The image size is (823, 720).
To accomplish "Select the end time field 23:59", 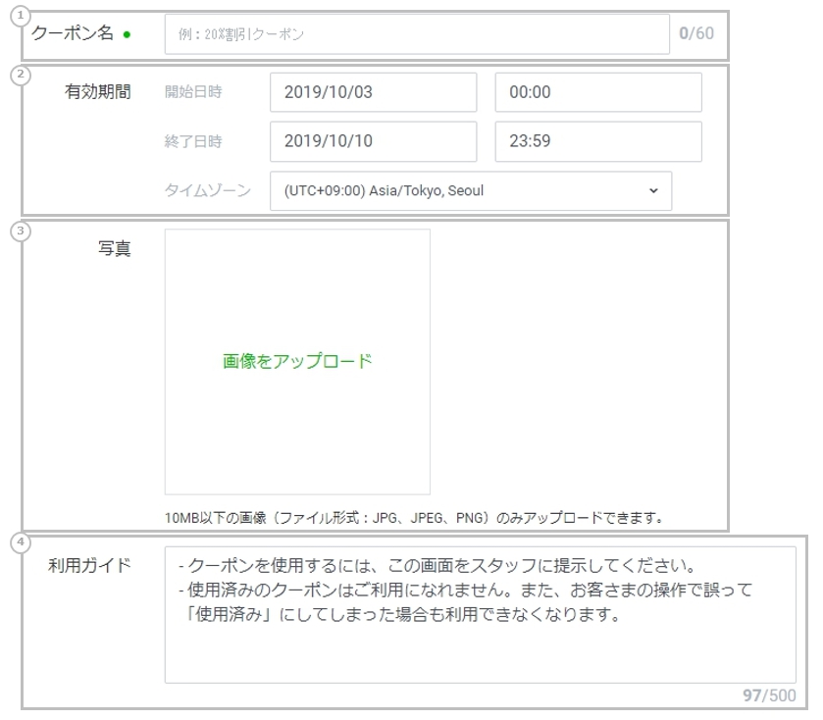I will point(598,141).
